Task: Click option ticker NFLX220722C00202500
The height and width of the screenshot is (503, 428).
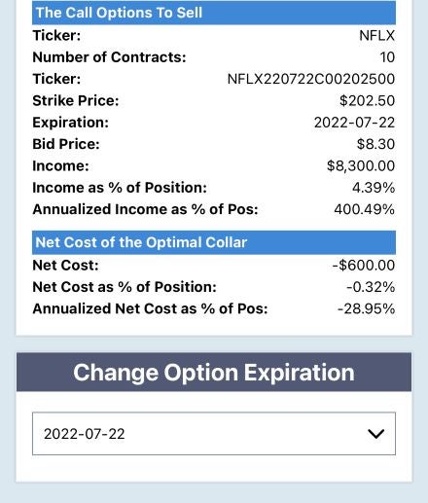Action: [x=311, y=79]
